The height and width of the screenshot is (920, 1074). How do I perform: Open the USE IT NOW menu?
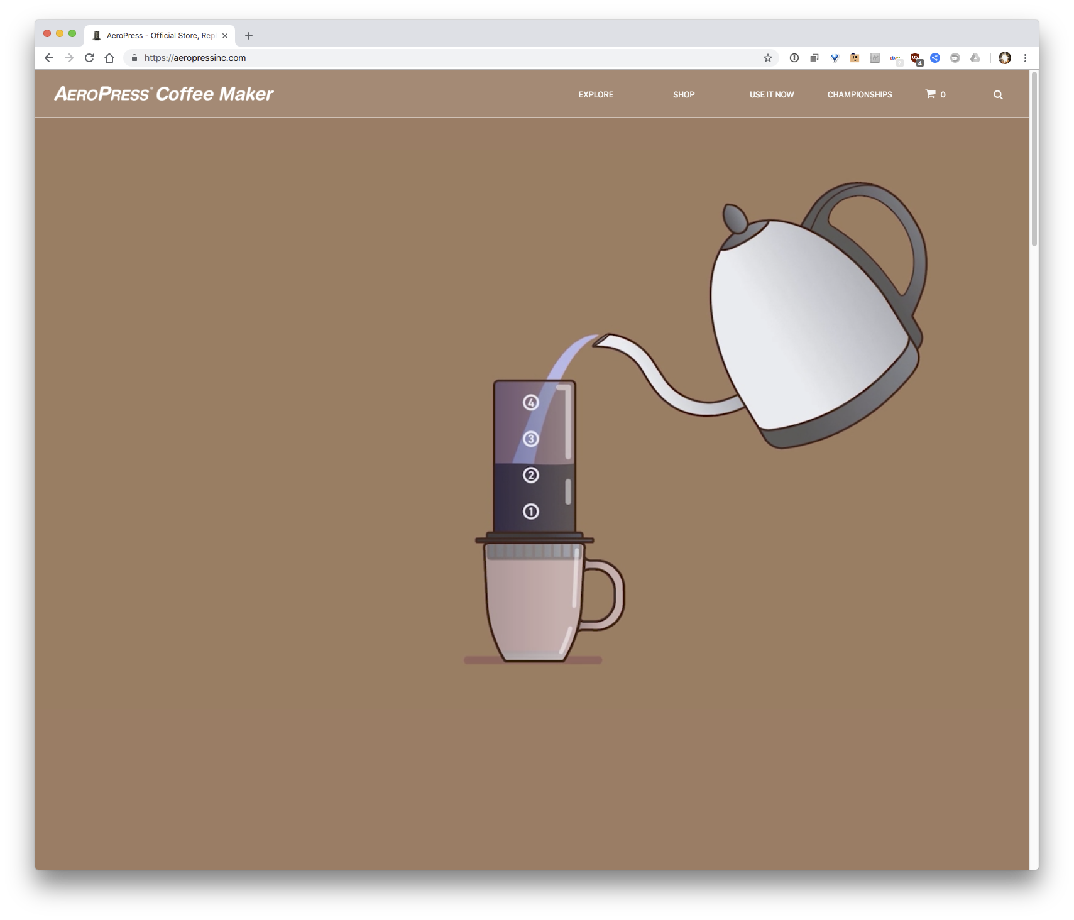click(772, 94)
